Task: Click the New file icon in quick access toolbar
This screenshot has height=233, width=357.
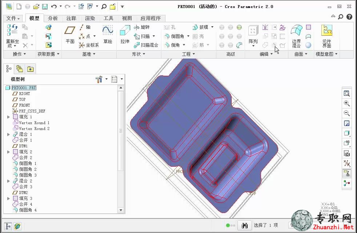Action: click(19, 7)
